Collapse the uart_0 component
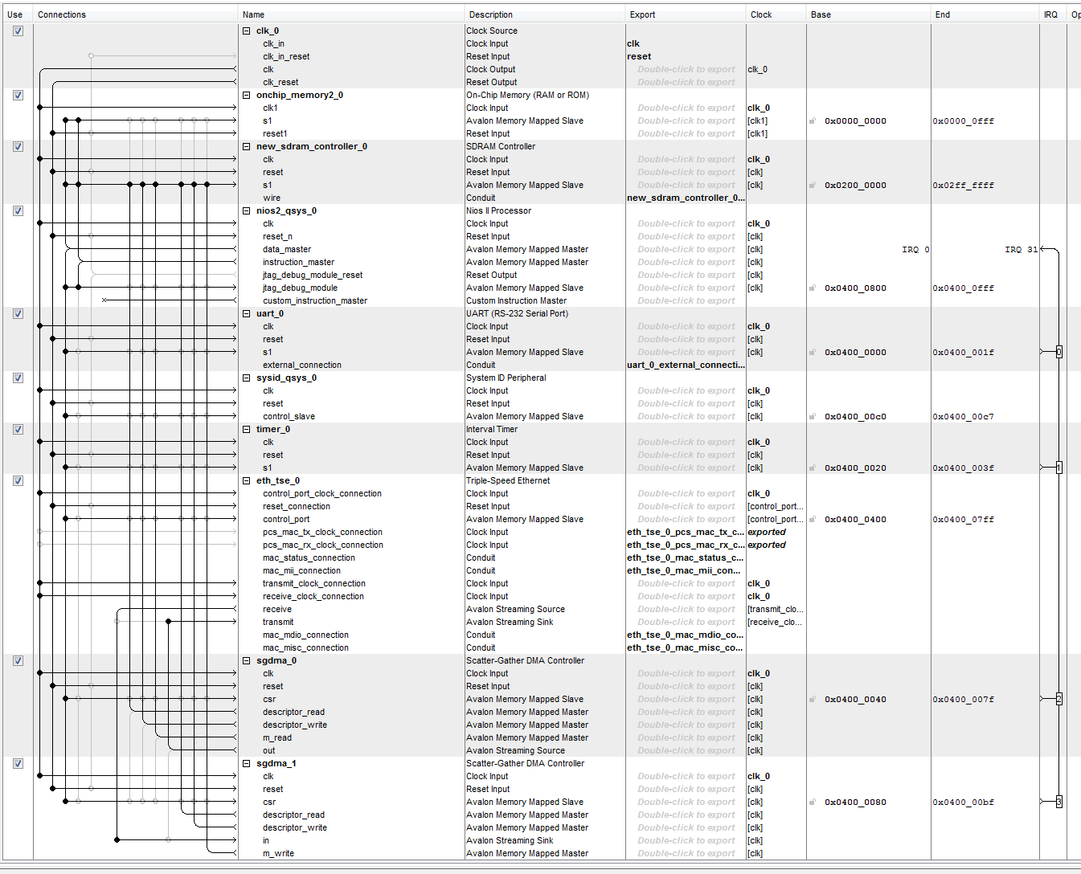Image resolution: width=1081 pixels, height=874 pixels. click(x=247, y=313)
